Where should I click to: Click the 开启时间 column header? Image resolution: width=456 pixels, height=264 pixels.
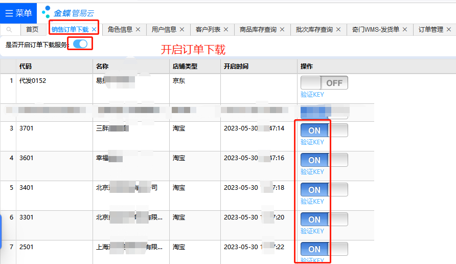pyautogui.click(x=236, y=67)
